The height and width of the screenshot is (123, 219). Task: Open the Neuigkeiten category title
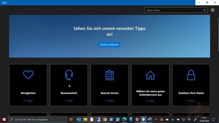tap(28, 93)
